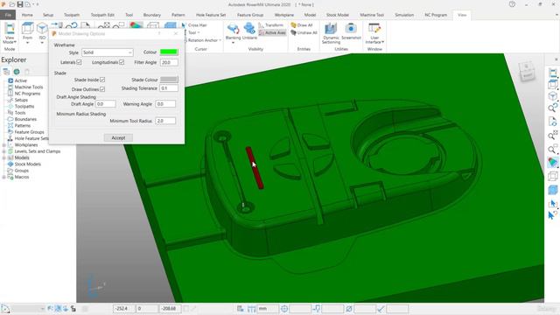The width and height of the screenshot is (560, 315).
Task: Click the tolerance checkmark icon in status bar
Action: tap(381, 309)
